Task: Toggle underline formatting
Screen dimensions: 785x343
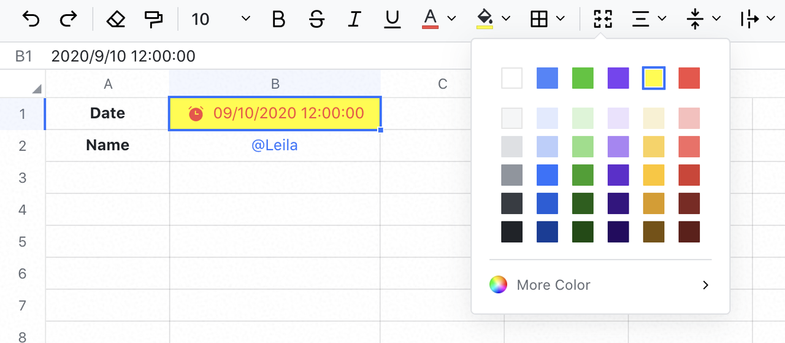Action: [x=392, y=19]
